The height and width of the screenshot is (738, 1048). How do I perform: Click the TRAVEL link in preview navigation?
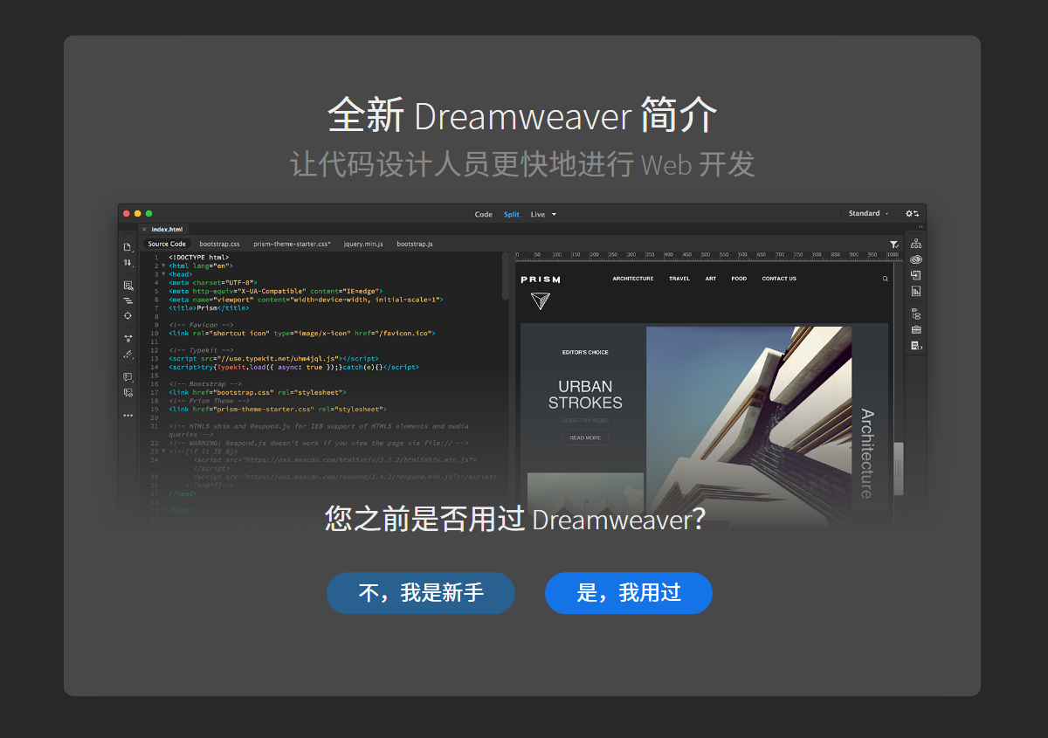click(679, 279)
